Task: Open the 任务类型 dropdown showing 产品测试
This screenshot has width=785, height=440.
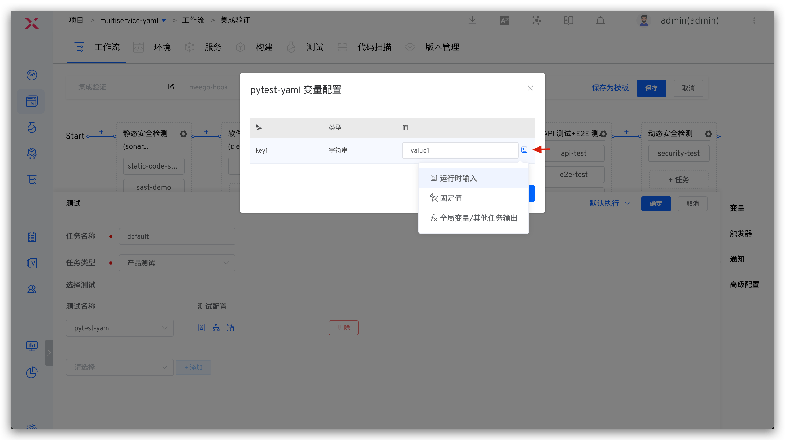Action: pyautogui.click(x=177, y=262)
